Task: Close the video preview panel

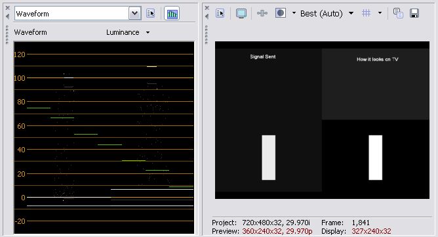Action: click(x=207, y=8)
